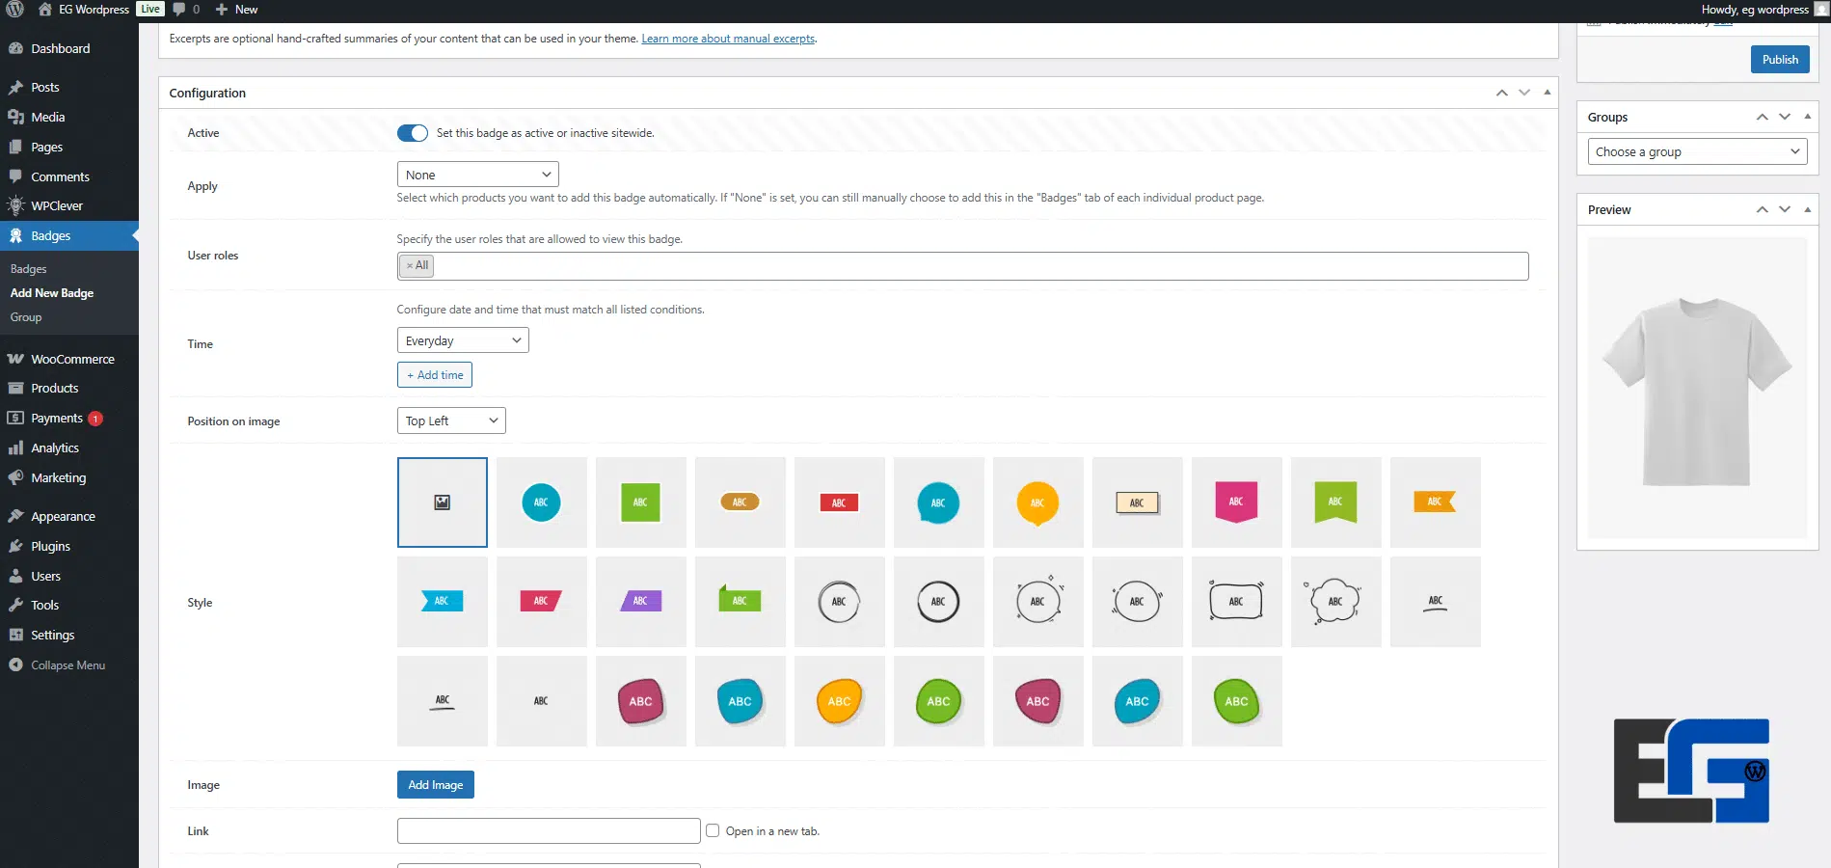1831x868 pixels.
Task: Open the Choose a group dropdown
Action: pos(1696,151)
